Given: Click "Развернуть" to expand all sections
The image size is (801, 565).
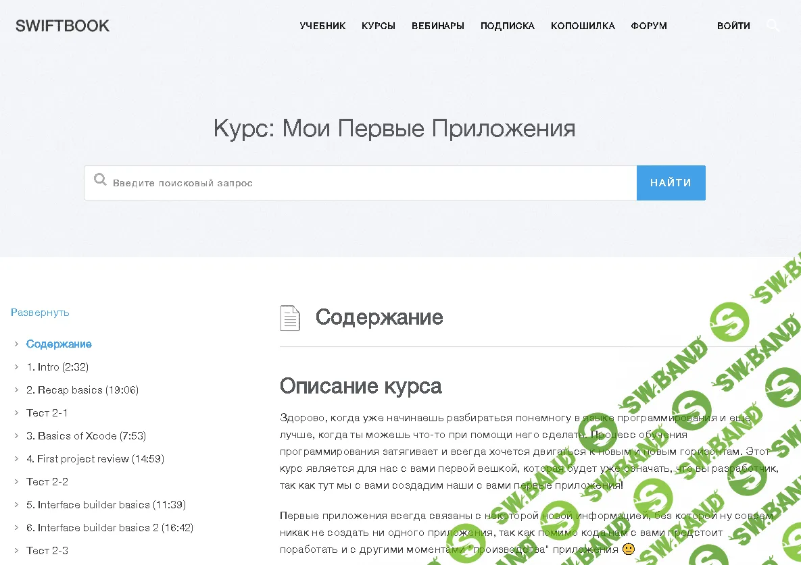Looking at the screenshot, I should pyautogui.click(x=39, y=312).
